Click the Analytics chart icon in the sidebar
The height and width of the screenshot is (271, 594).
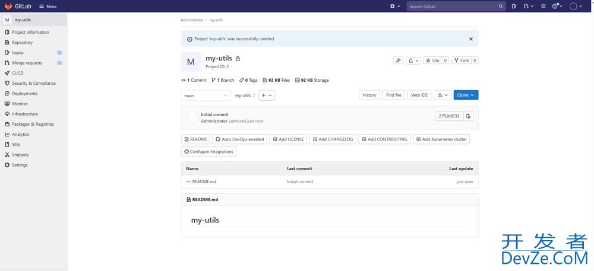7,134
